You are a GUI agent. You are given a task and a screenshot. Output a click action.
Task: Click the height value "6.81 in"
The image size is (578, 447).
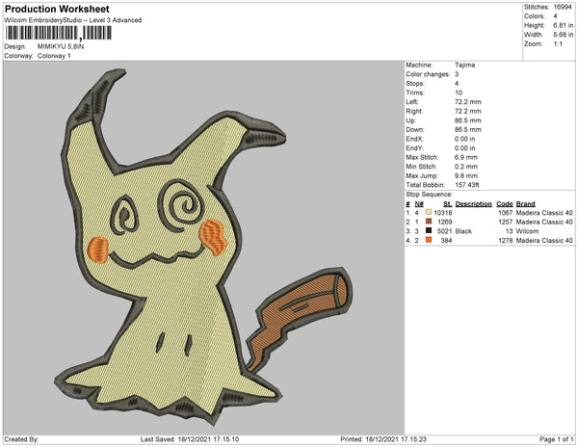(563, 25)
